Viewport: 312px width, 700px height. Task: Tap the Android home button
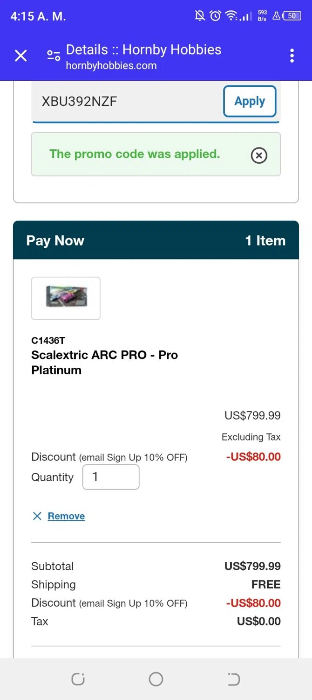(156, 679)
